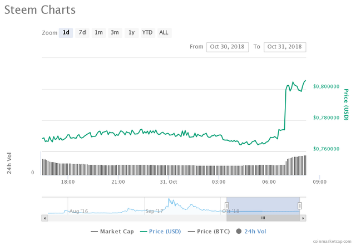Click Aug '16 in the navigator
356x245 pixels.
coord(78,211)
